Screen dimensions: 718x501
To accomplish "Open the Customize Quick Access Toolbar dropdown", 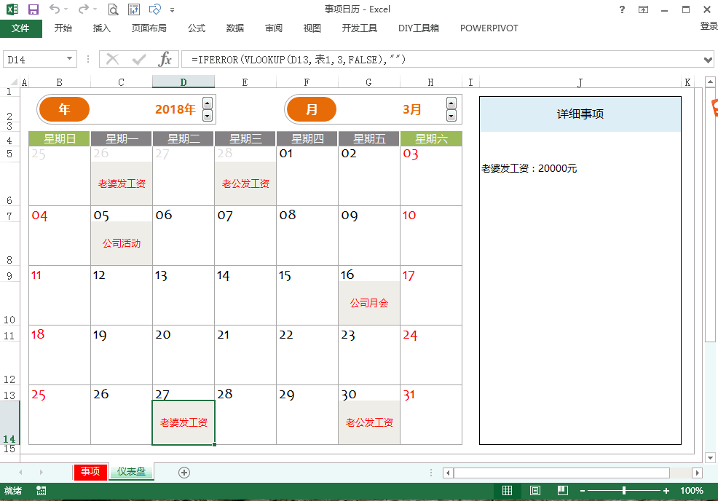I will click(170, 9).
